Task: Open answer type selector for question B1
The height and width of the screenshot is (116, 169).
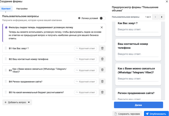Action: (85, 48)
